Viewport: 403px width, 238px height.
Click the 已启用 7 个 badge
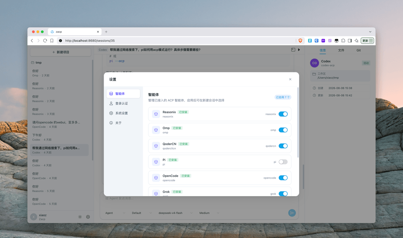click(x=283, y=97)
